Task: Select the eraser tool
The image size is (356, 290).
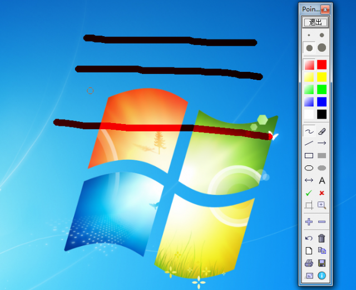Action: click(x=322, y=131)
